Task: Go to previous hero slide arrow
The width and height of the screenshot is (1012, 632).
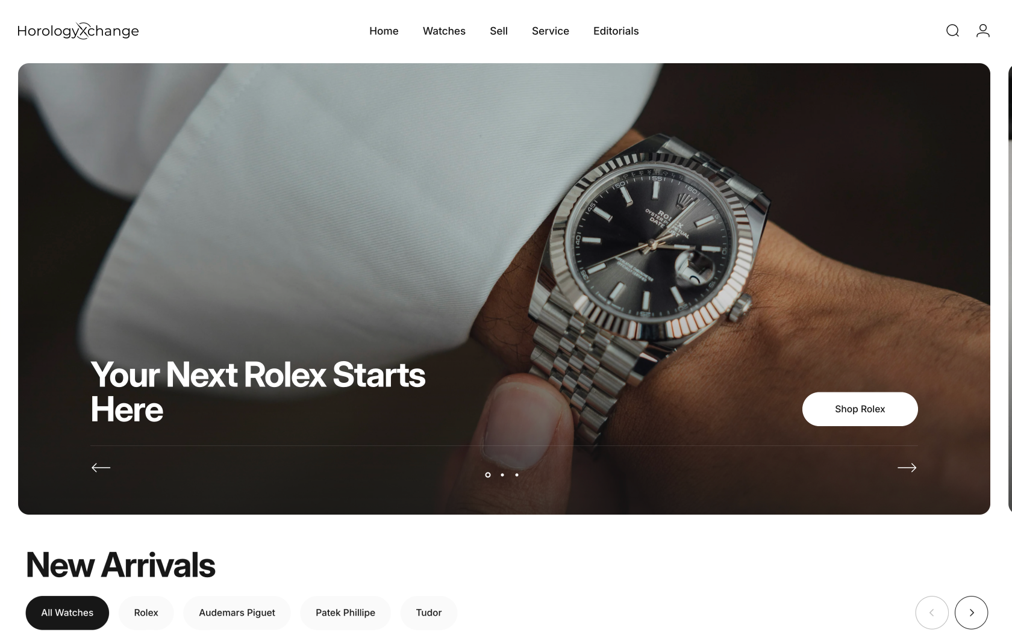Action: [101, 468]
